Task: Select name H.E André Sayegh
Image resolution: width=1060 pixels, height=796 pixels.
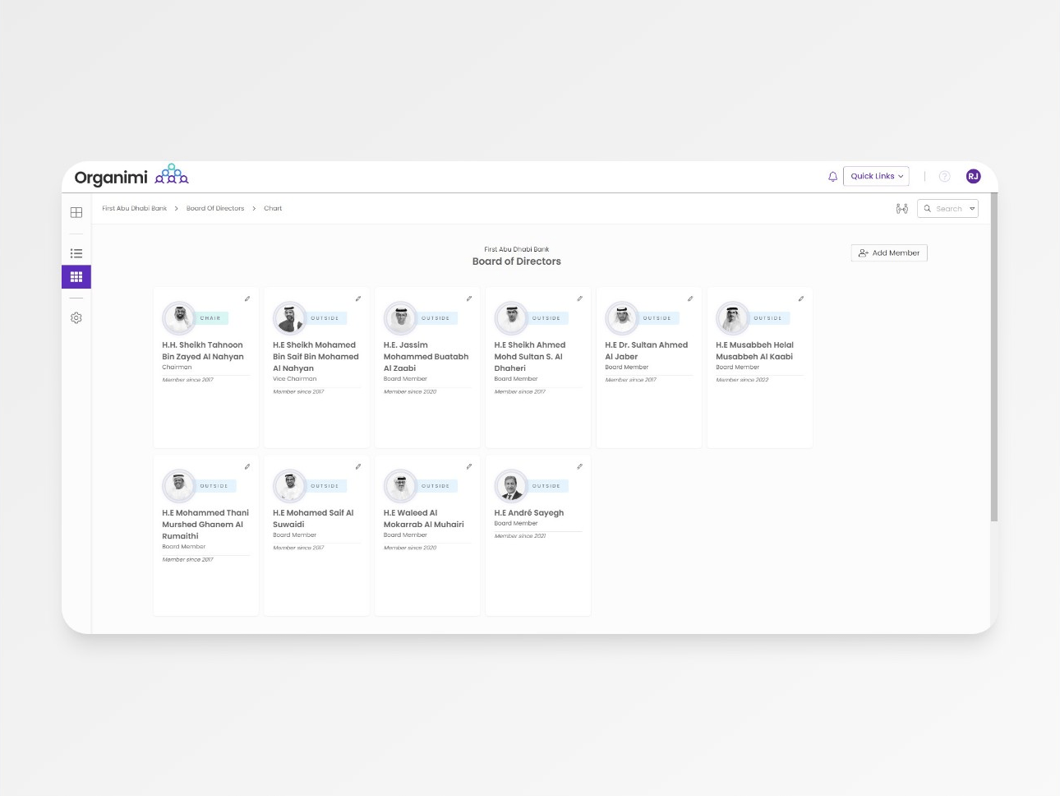Action: (529, 512)
